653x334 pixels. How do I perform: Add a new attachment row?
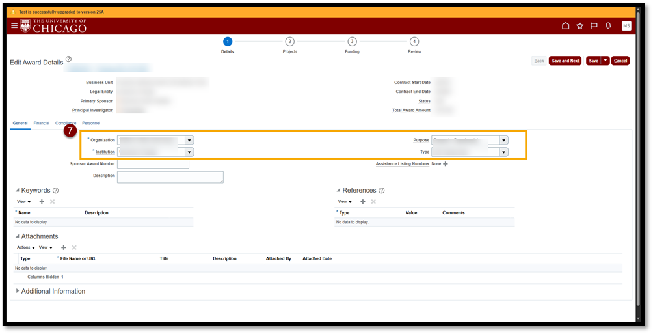(x=63, y=247)
